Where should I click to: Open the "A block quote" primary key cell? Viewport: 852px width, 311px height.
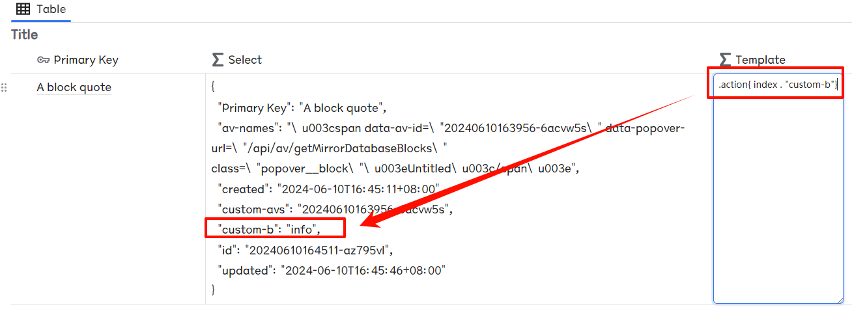(x=74, y=87)
